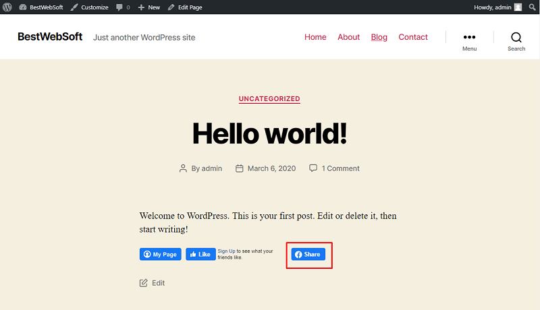Click the calendar icon by the post date

pyautogui.click(x=240, y=168)
